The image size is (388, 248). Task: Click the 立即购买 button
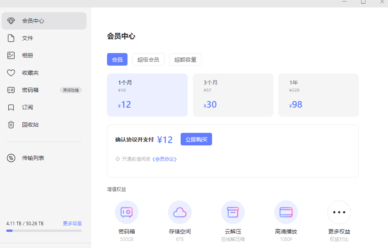(196, 139)
